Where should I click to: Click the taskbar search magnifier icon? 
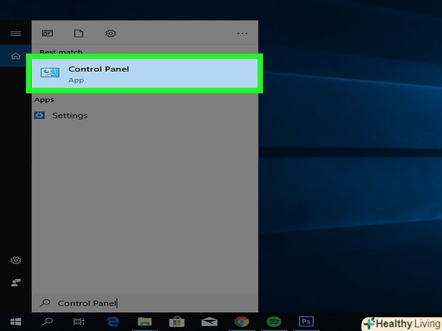pyautogui.click(x=47, y=322)
